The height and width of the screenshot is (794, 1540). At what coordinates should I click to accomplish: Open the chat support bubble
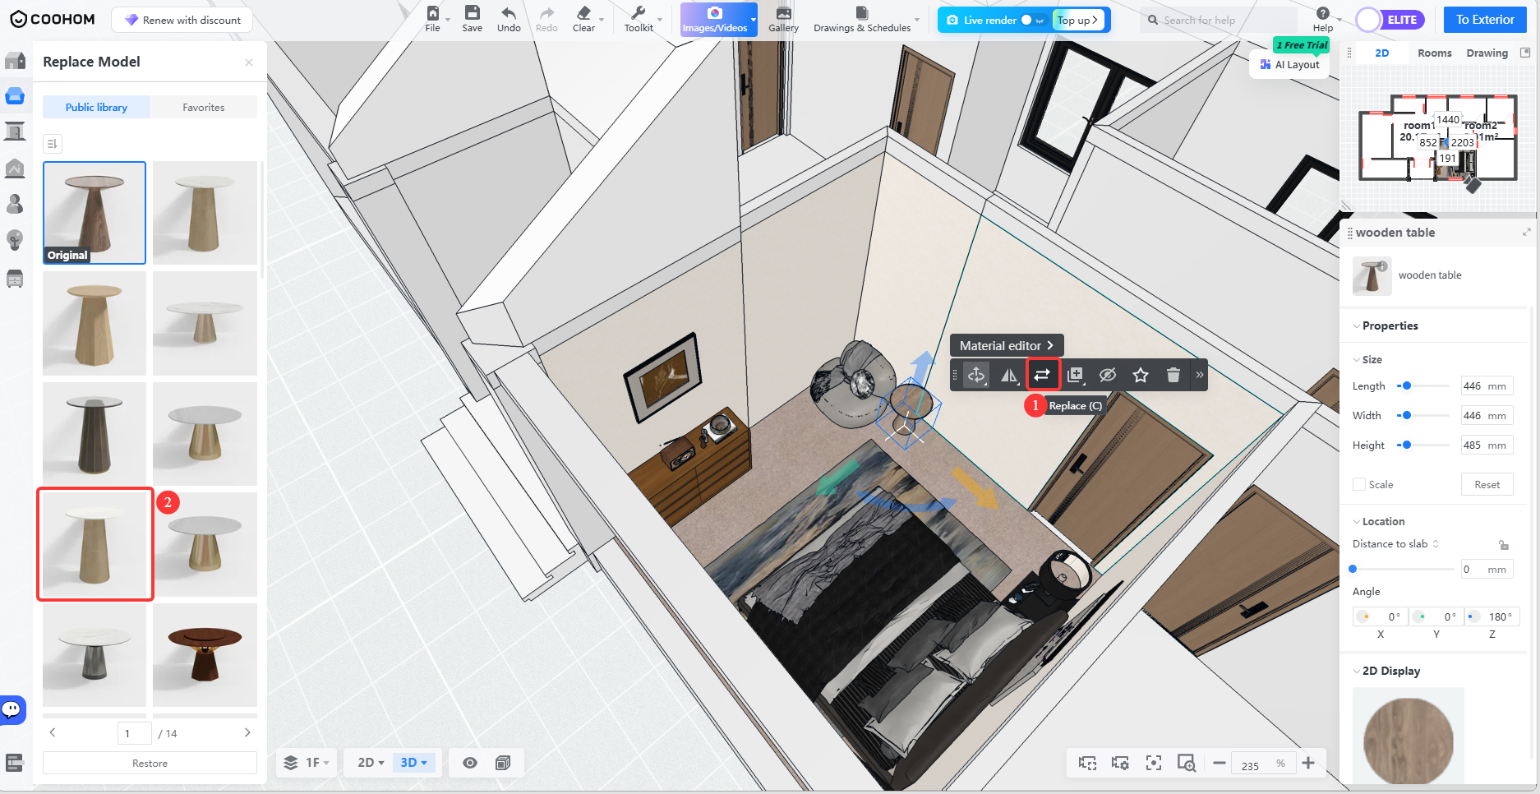[x=12, y=709]
